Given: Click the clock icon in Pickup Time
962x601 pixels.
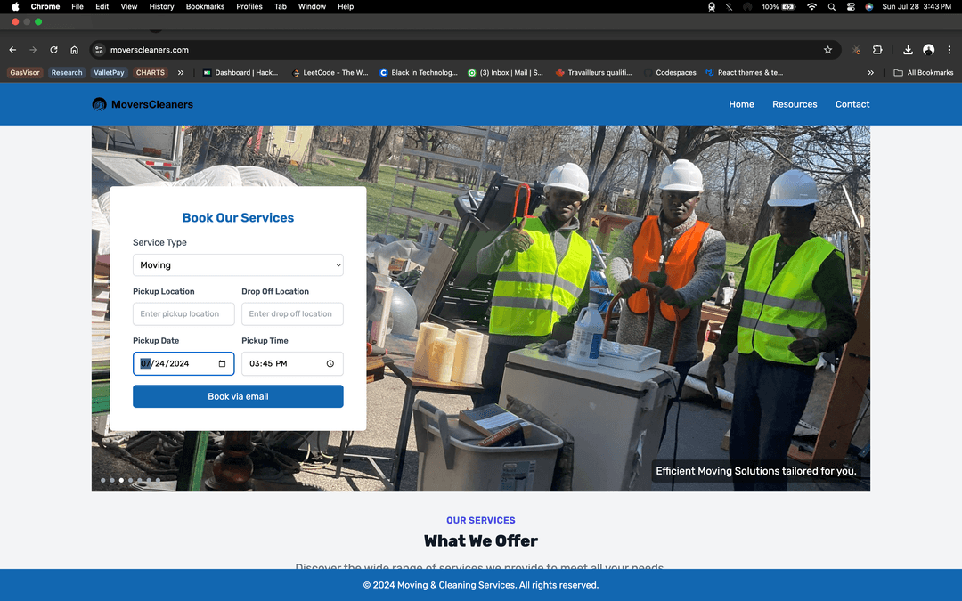Looking at the screenshot, I should (x=330, y=363).
